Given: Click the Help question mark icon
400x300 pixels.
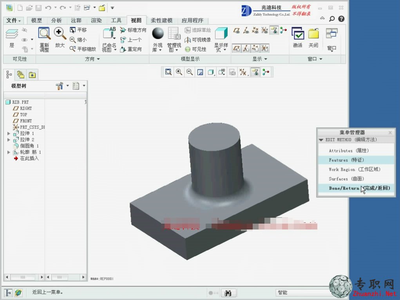Looking at the screenshot, I should (341, 19).
